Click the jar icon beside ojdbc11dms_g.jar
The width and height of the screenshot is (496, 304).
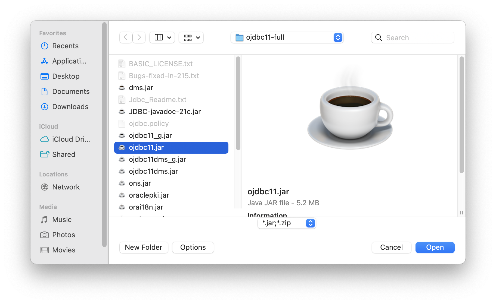tap(122, 159)
